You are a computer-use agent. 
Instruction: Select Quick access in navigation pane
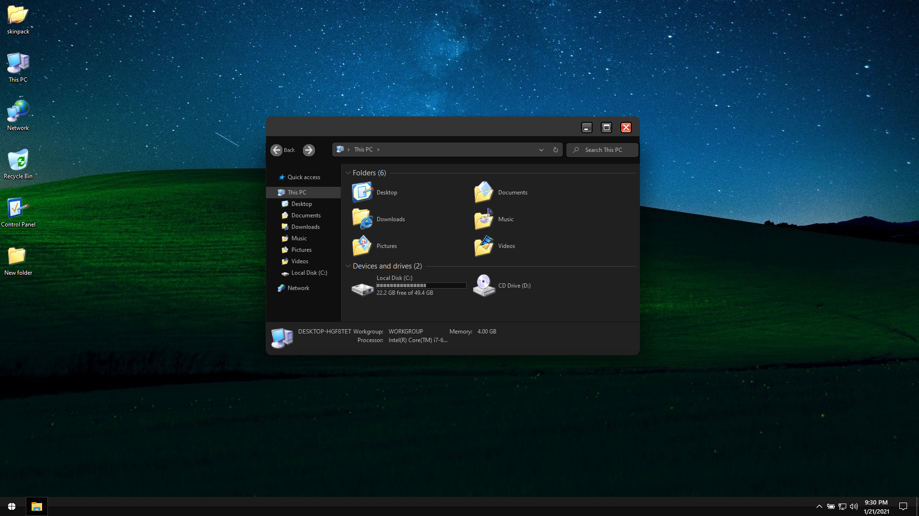(303, 177)
